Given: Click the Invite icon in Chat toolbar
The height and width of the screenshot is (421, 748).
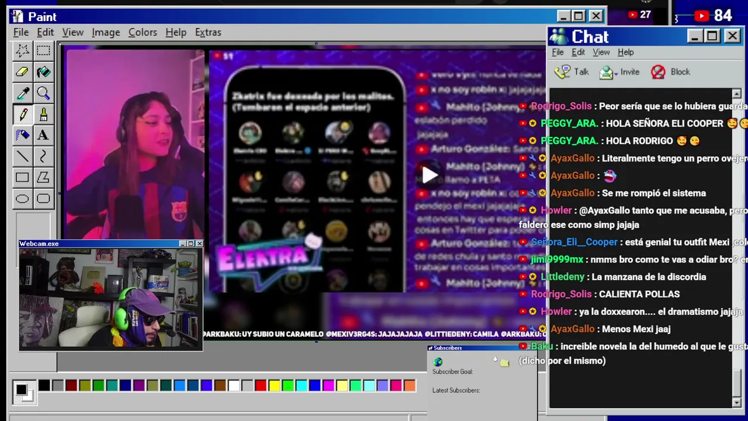Looking at the screenshot, I should (x=607, y=72).
